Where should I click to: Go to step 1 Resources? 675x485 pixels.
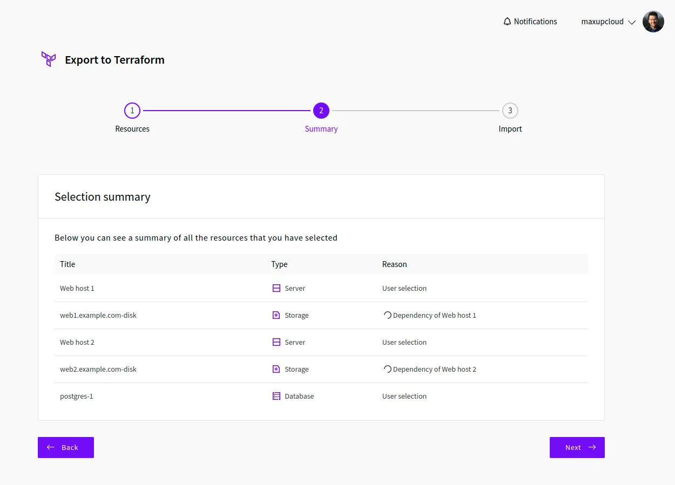(x=132, y=111)
